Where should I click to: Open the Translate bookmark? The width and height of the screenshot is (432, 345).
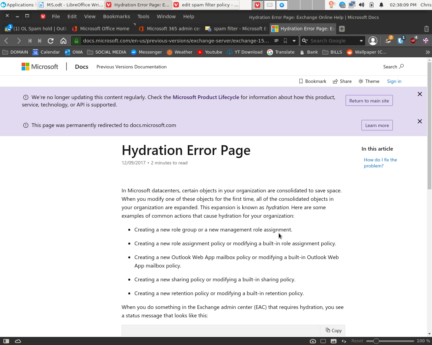[281, 52]
